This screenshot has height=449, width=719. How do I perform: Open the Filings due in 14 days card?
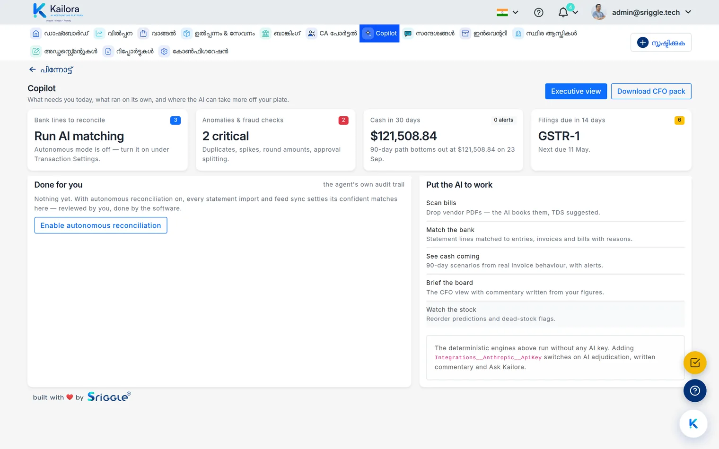(611, 140)
